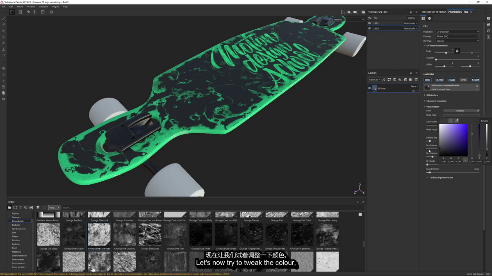Viewport: 492px width, 276px height.
Task: Open the UV Wrap dropdown
Action: [x=457, y=41]
